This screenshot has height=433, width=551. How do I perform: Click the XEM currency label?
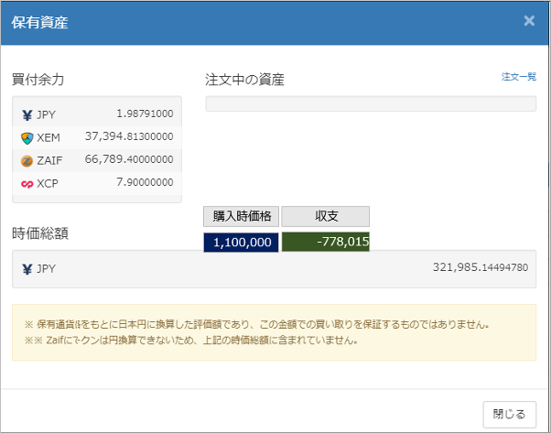click(x=49, y=137)
